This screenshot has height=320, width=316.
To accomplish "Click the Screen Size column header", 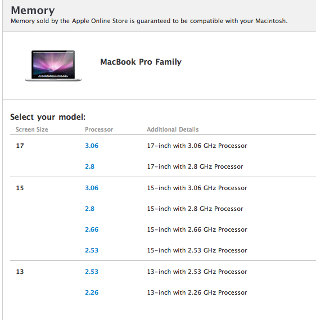I will pyautogui.click(x=32, y=129).
